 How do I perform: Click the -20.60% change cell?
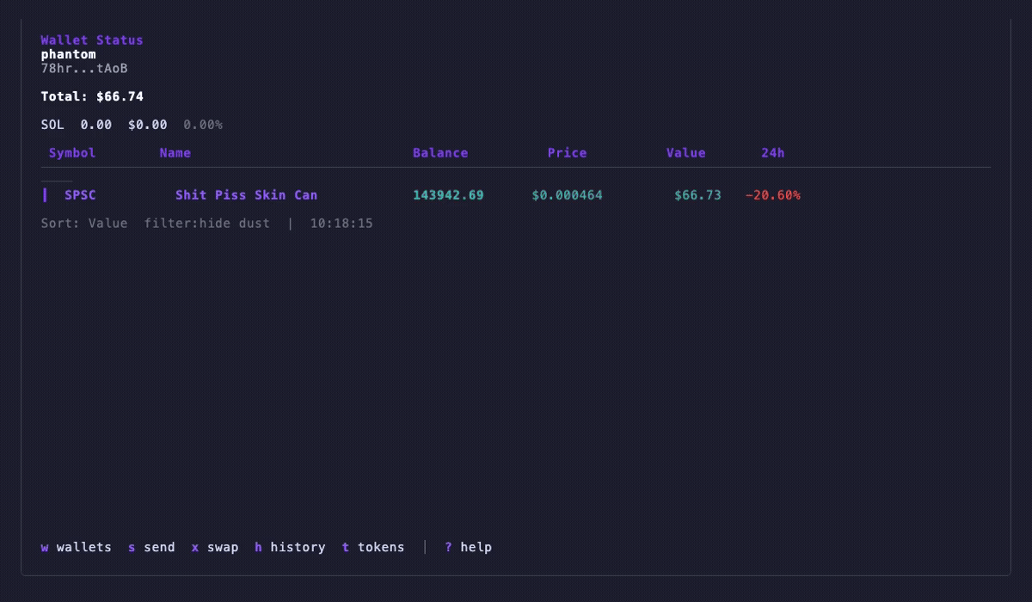773,195
